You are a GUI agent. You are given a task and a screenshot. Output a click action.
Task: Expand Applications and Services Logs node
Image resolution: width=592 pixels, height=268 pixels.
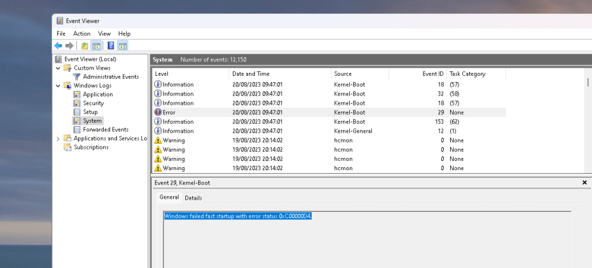pos(58,139)
